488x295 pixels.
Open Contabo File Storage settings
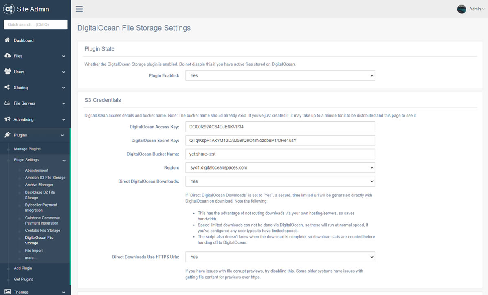point(43,231)
